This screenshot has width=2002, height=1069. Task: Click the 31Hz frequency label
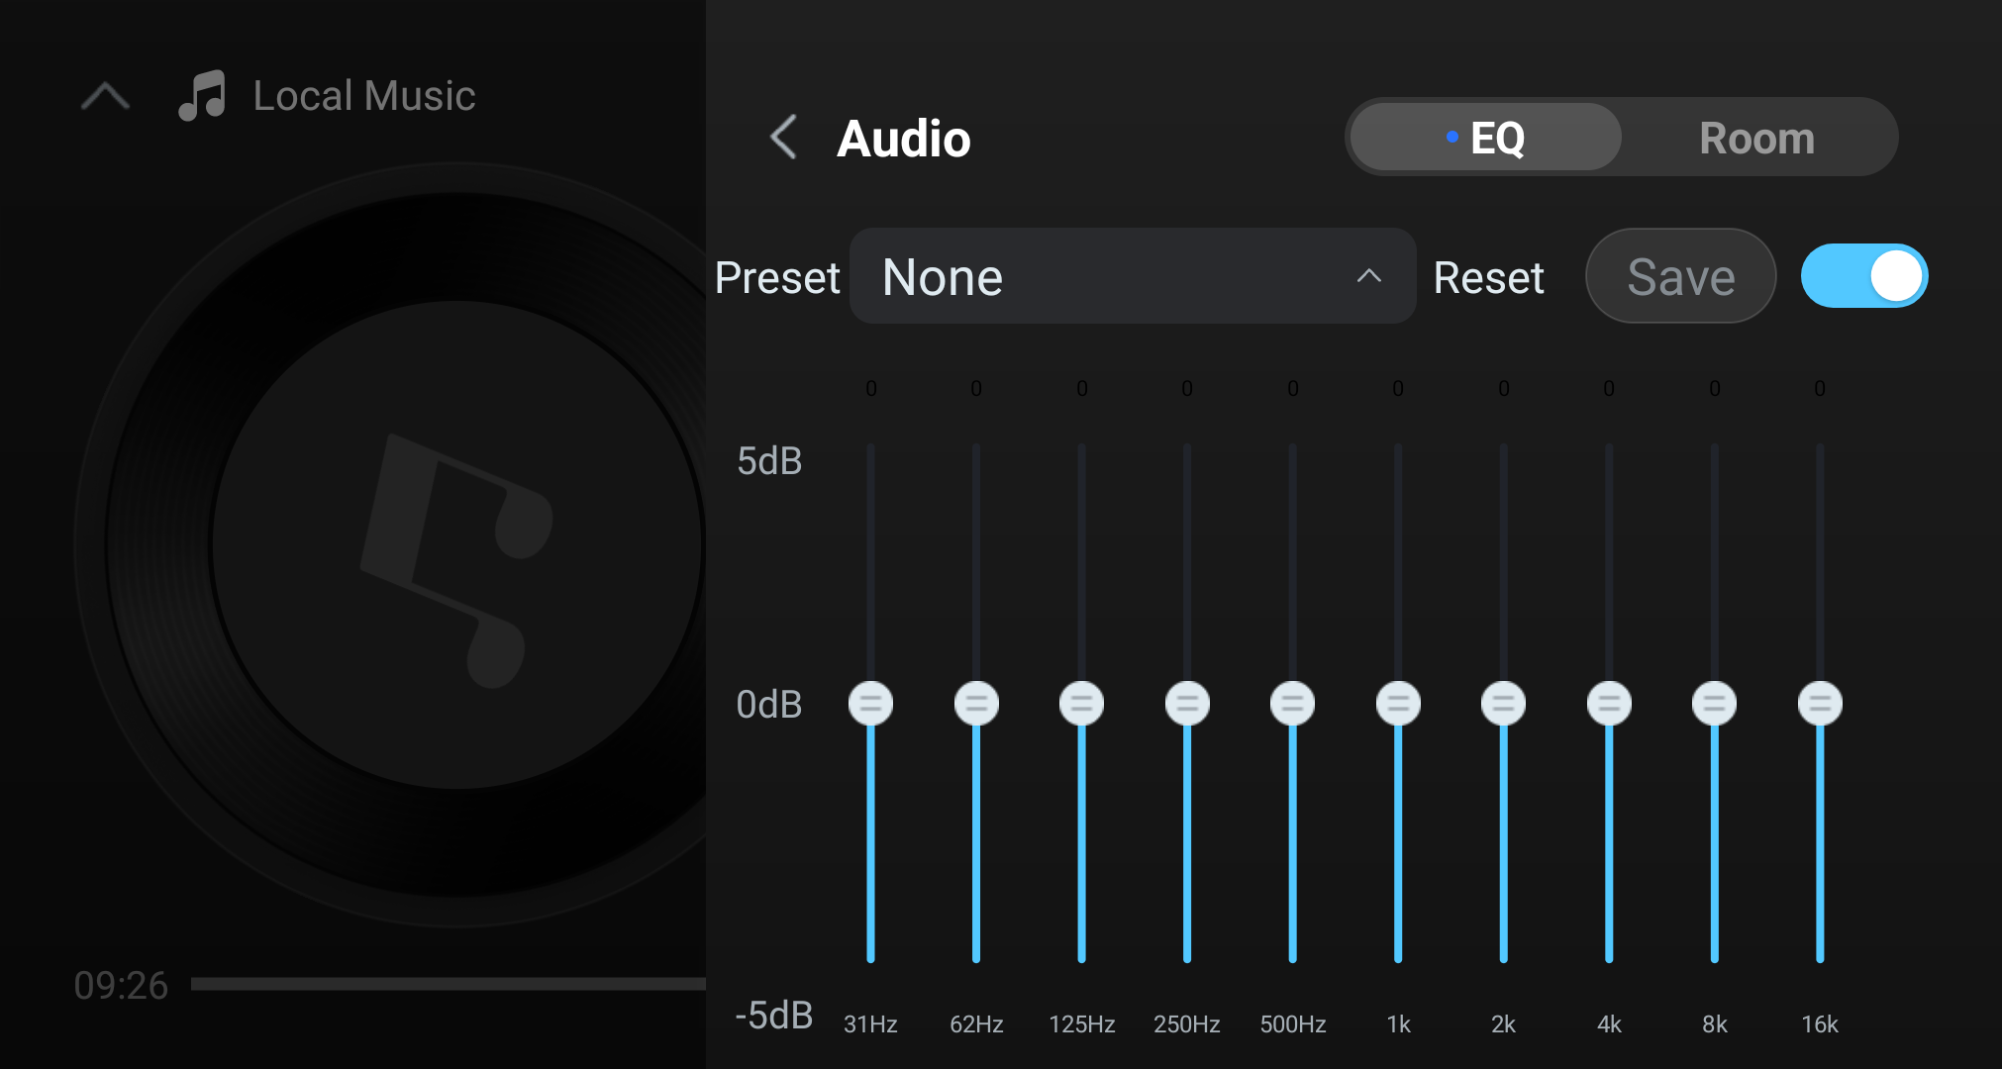(x=870, y=1024)
